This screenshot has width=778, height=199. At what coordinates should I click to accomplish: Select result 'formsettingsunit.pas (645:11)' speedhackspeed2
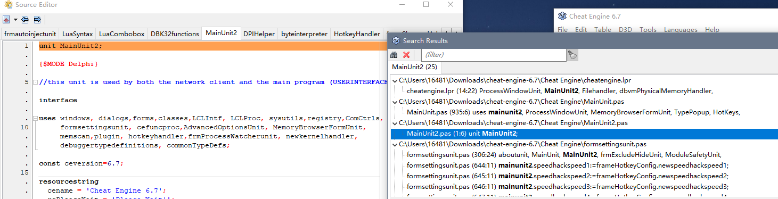pyautogui.click(x=568, y=176)
